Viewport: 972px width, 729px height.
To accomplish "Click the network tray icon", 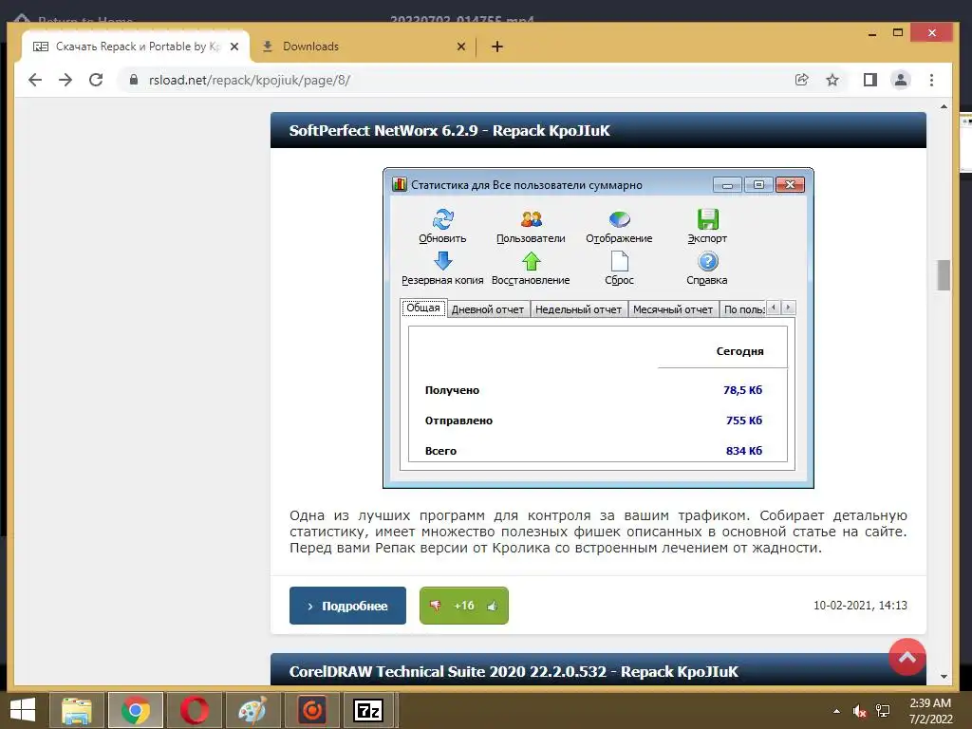I will [882, 711].
